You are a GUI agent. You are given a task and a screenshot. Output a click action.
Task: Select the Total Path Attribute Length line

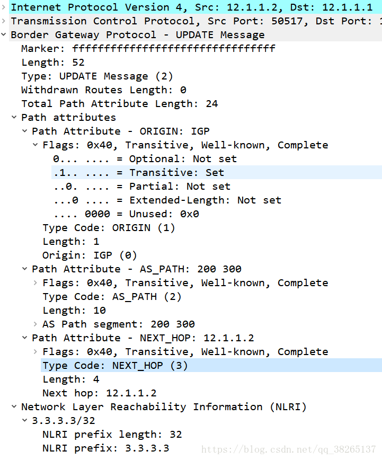pos(119,104)
